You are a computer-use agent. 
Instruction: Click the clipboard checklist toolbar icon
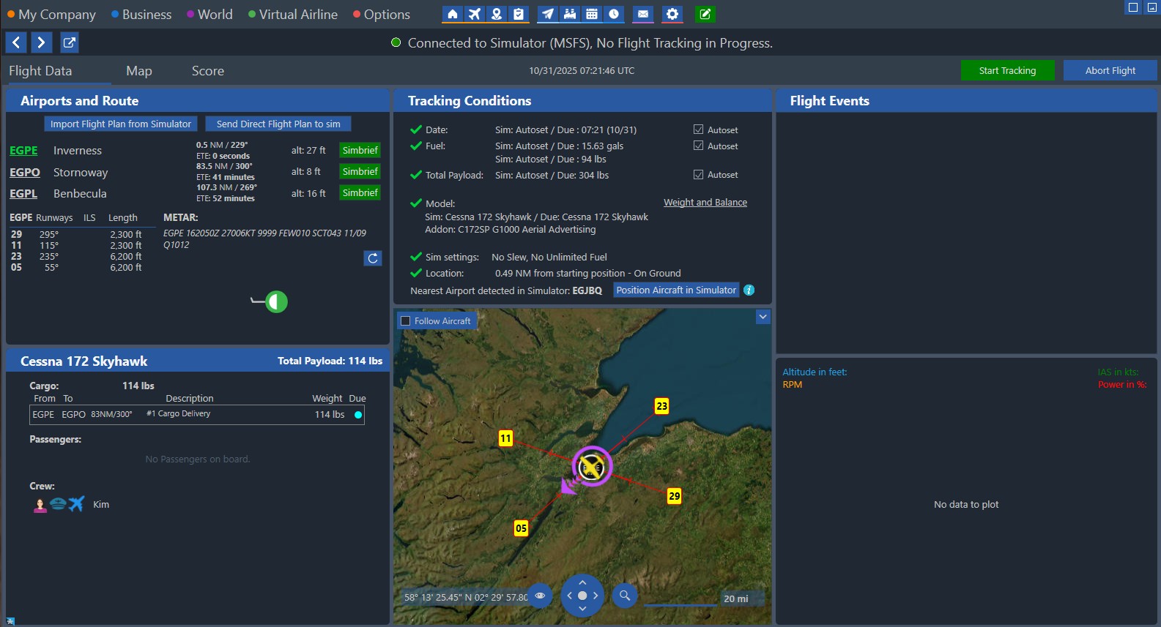(519, 14)
